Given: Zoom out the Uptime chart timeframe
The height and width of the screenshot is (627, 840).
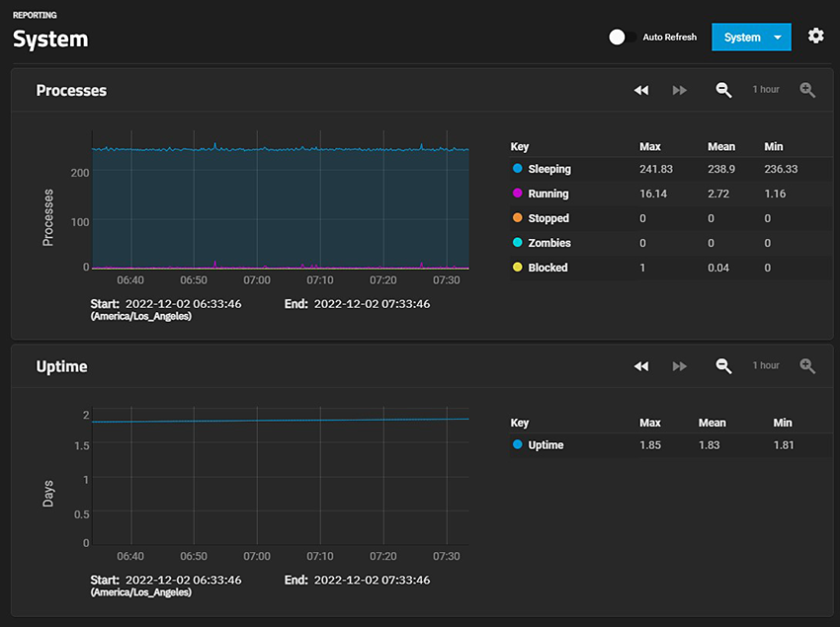Looking at the screenshot, I should (x=723, y=366).
